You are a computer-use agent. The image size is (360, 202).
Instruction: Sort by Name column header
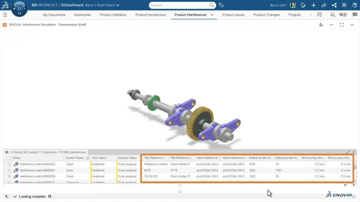coord(38,158)
